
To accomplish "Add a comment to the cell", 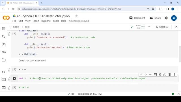I will tap(155, 75).
